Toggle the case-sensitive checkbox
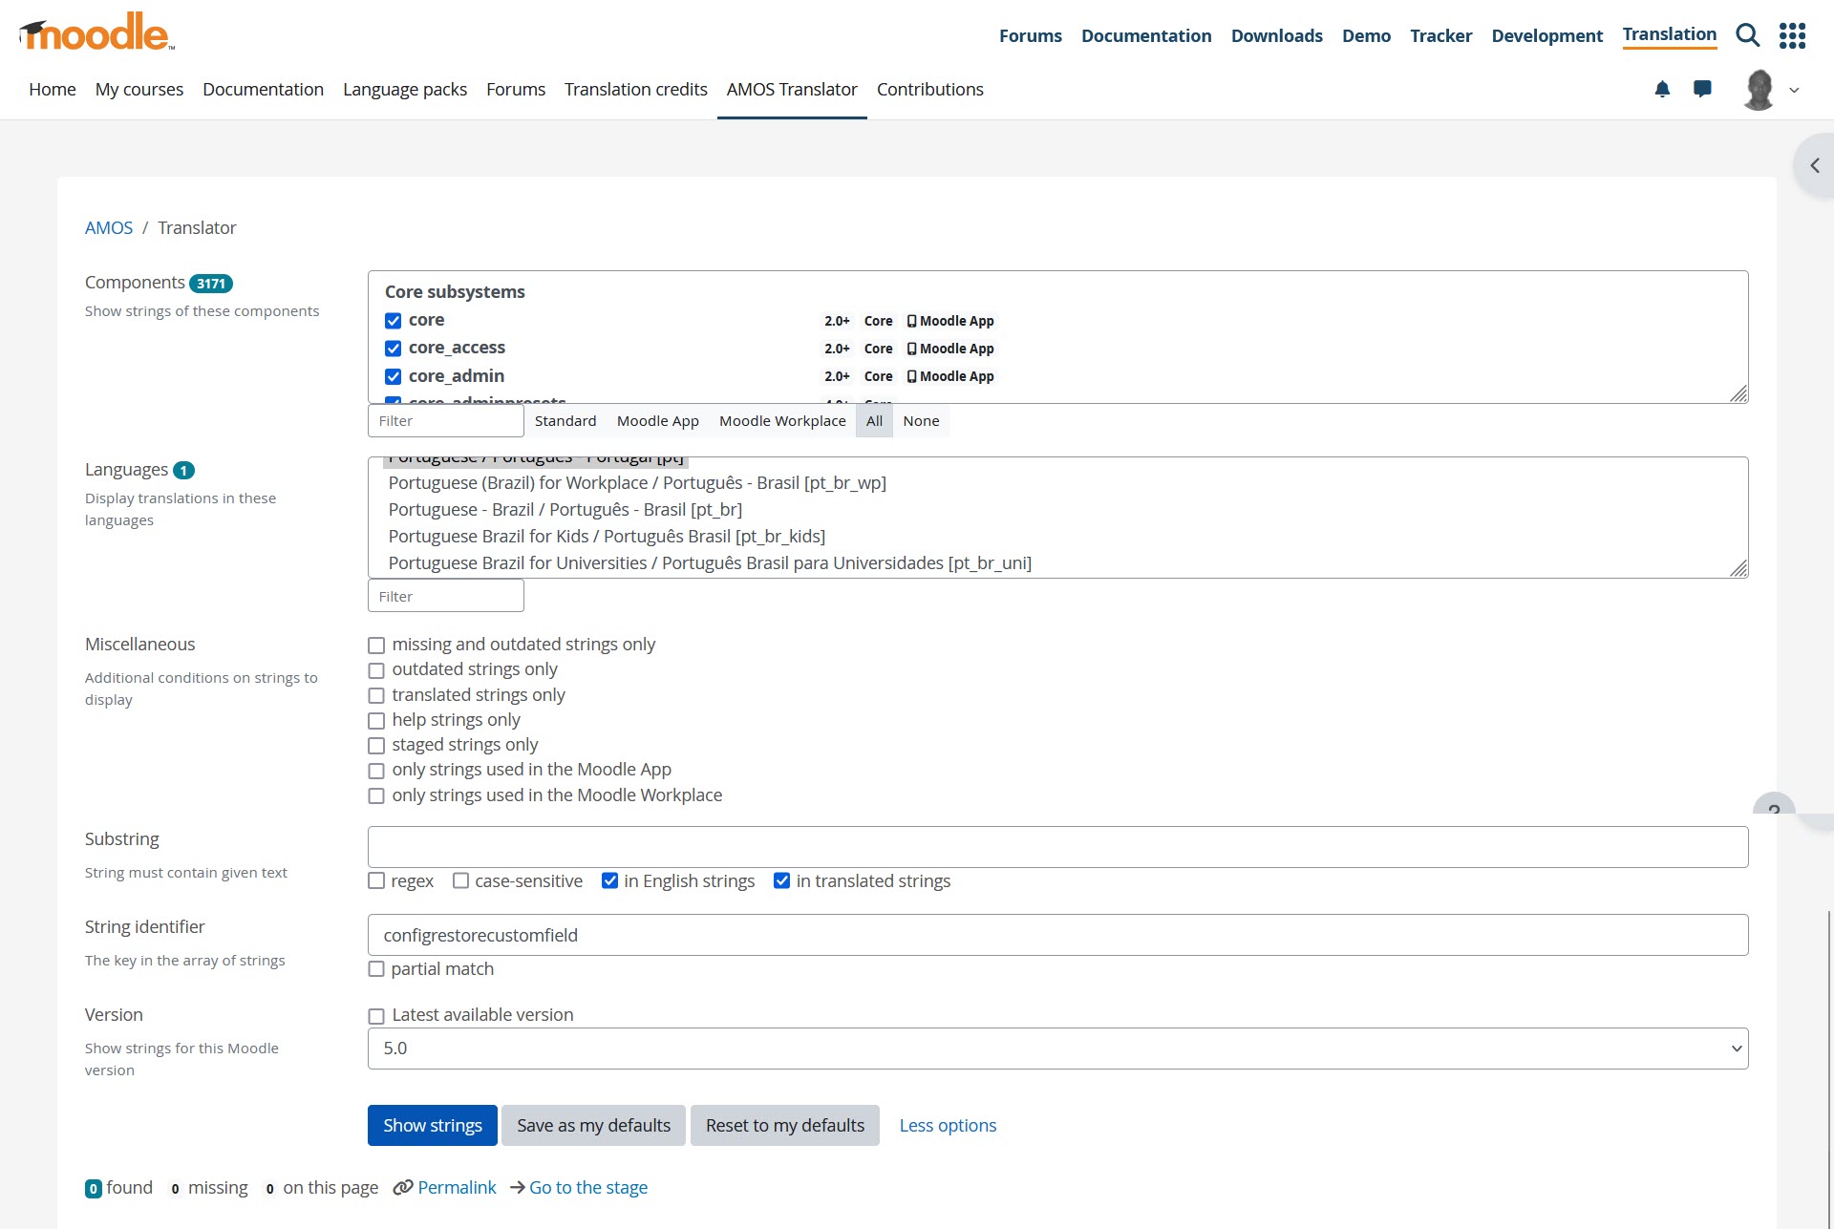1834x1229 pixels. pyautogui.click(x=460, y=880)
